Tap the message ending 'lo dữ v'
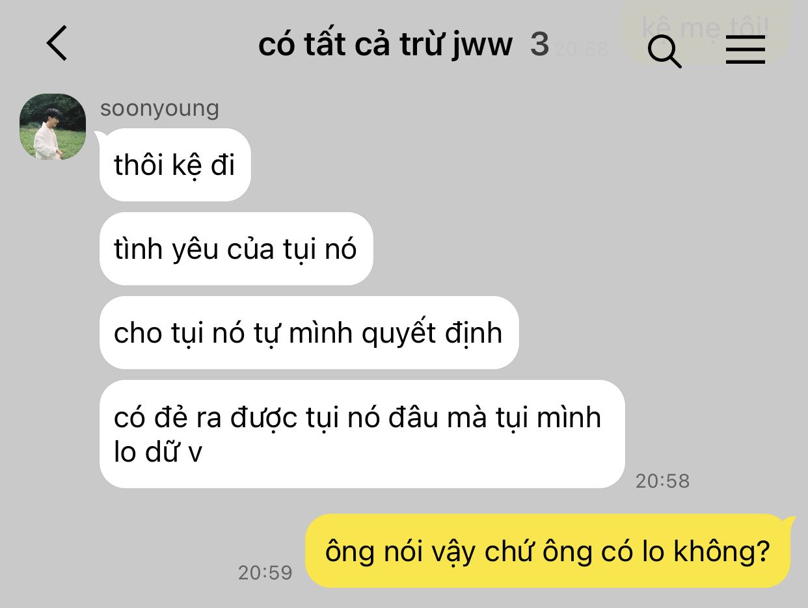The width and height of the screenshot is (808, 608). pos(362,434)
